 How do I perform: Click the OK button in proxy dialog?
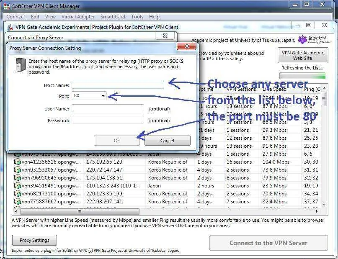(x=117, y=141)
